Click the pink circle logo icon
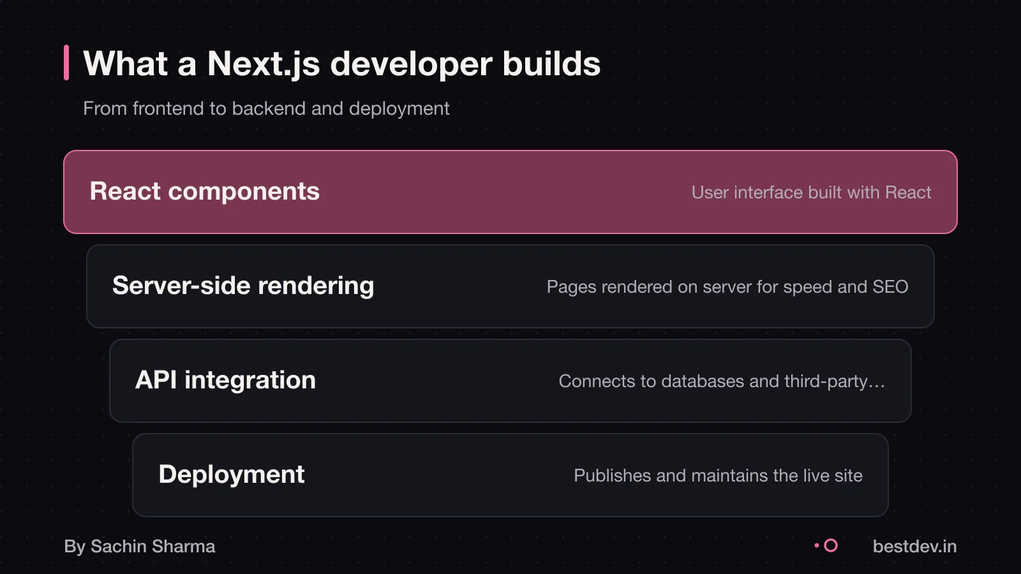The image size is (1021, 574). coord(830,545)
